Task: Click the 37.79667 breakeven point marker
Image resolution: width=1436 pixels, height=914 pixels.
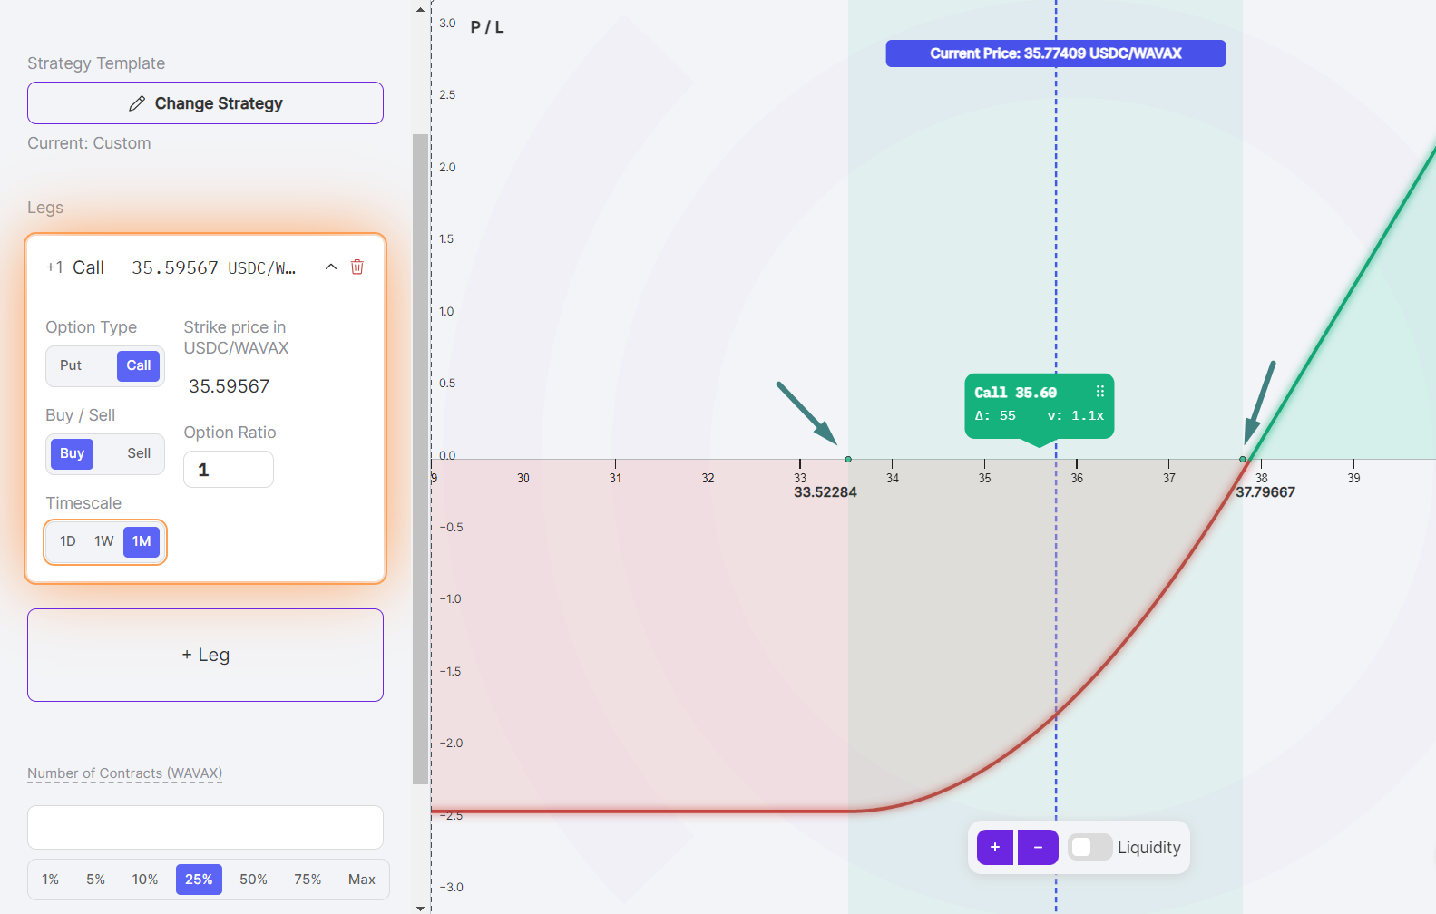Action: (x=1243, y=460)
